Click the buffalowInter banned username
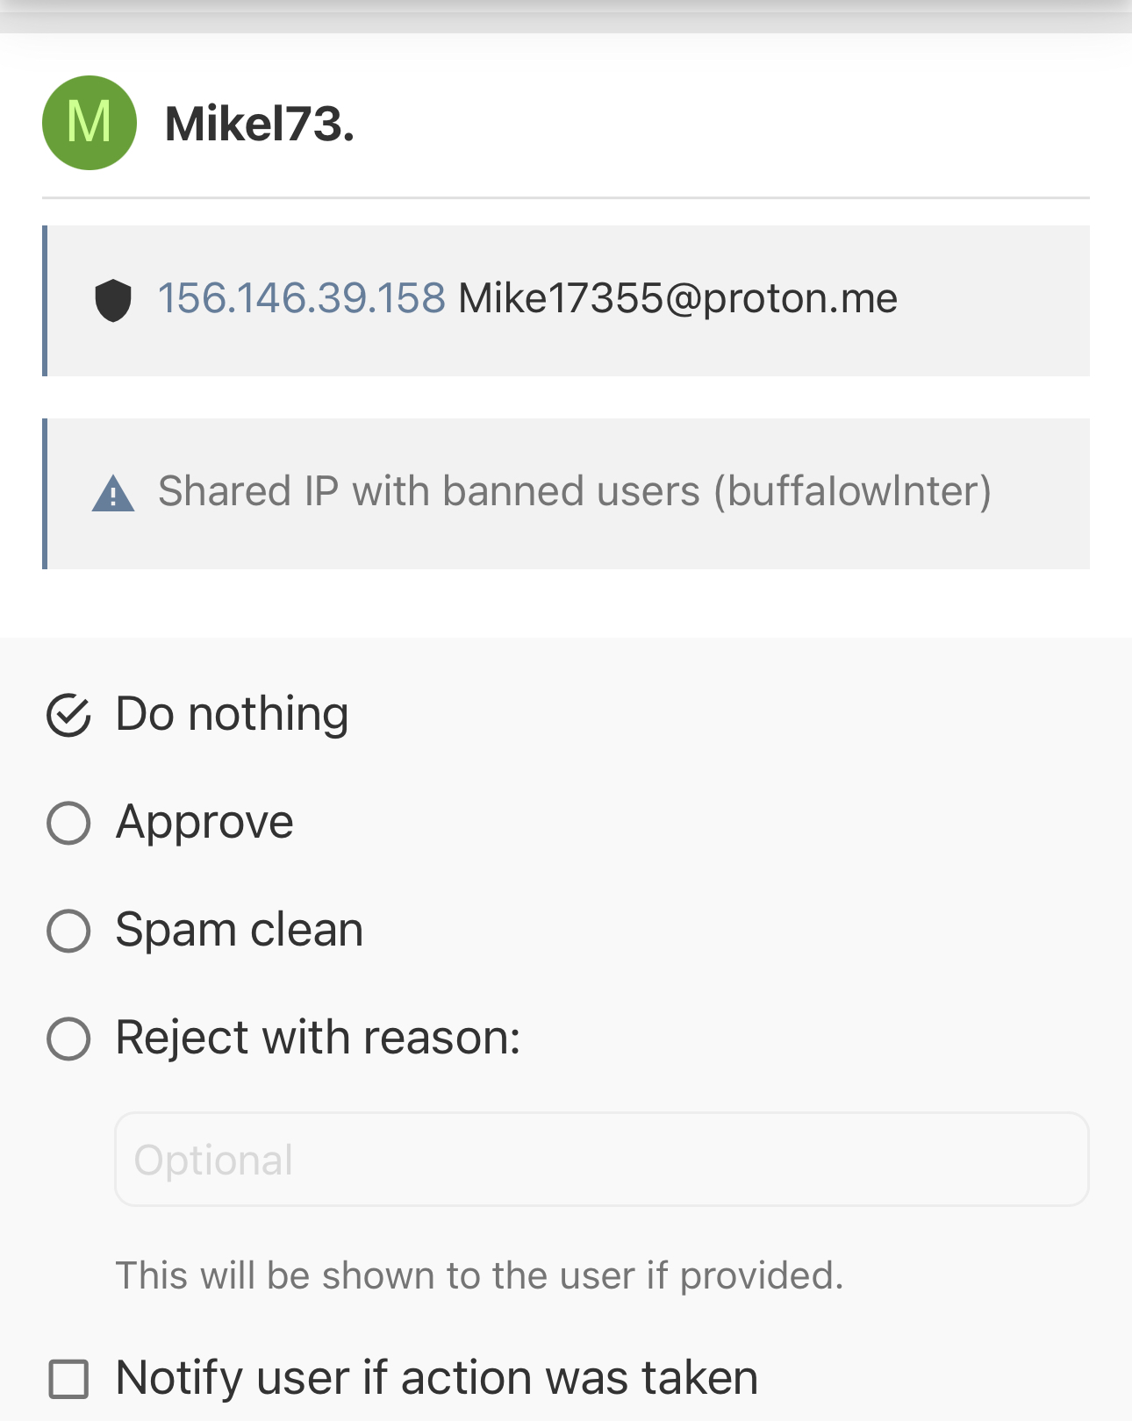Screen dimensions: 1132x1421 (853, 491)
